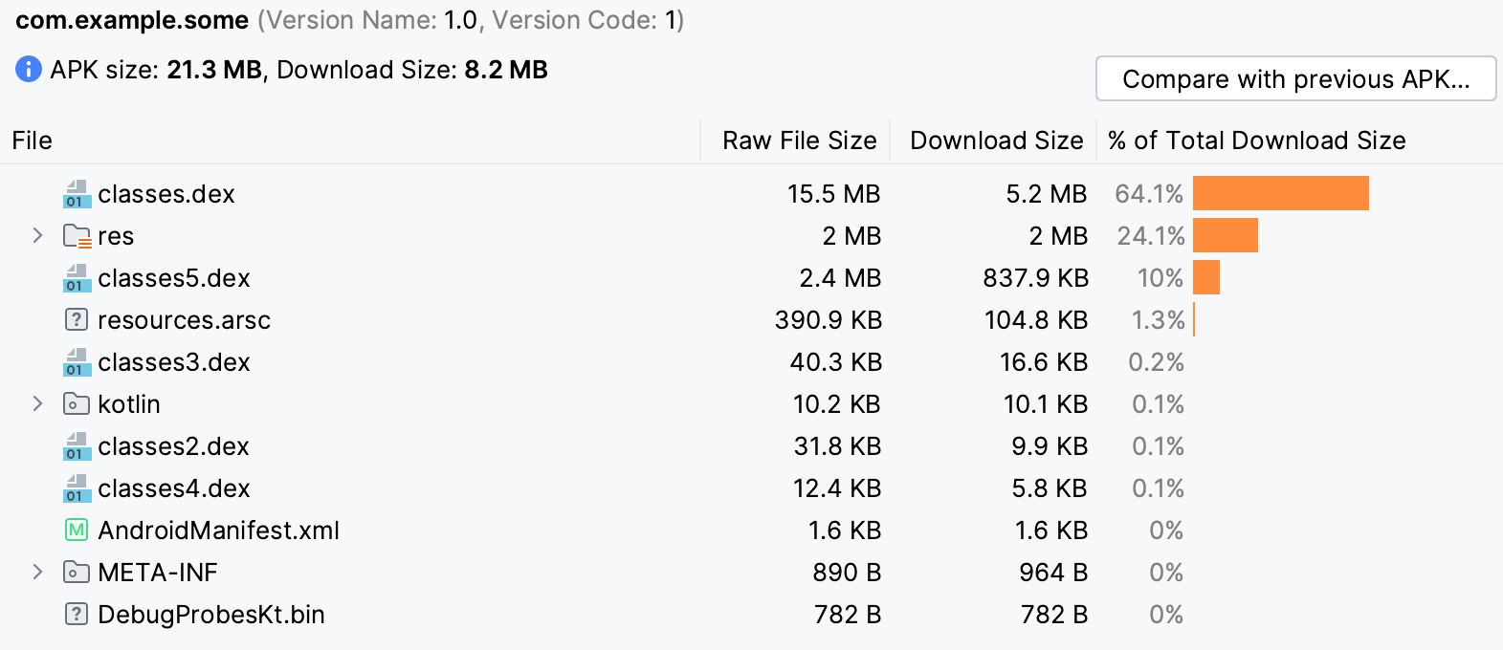Screen dimensions: 1503x650
Task: Click the classes.dex file icon
Action: coord(77,194)
